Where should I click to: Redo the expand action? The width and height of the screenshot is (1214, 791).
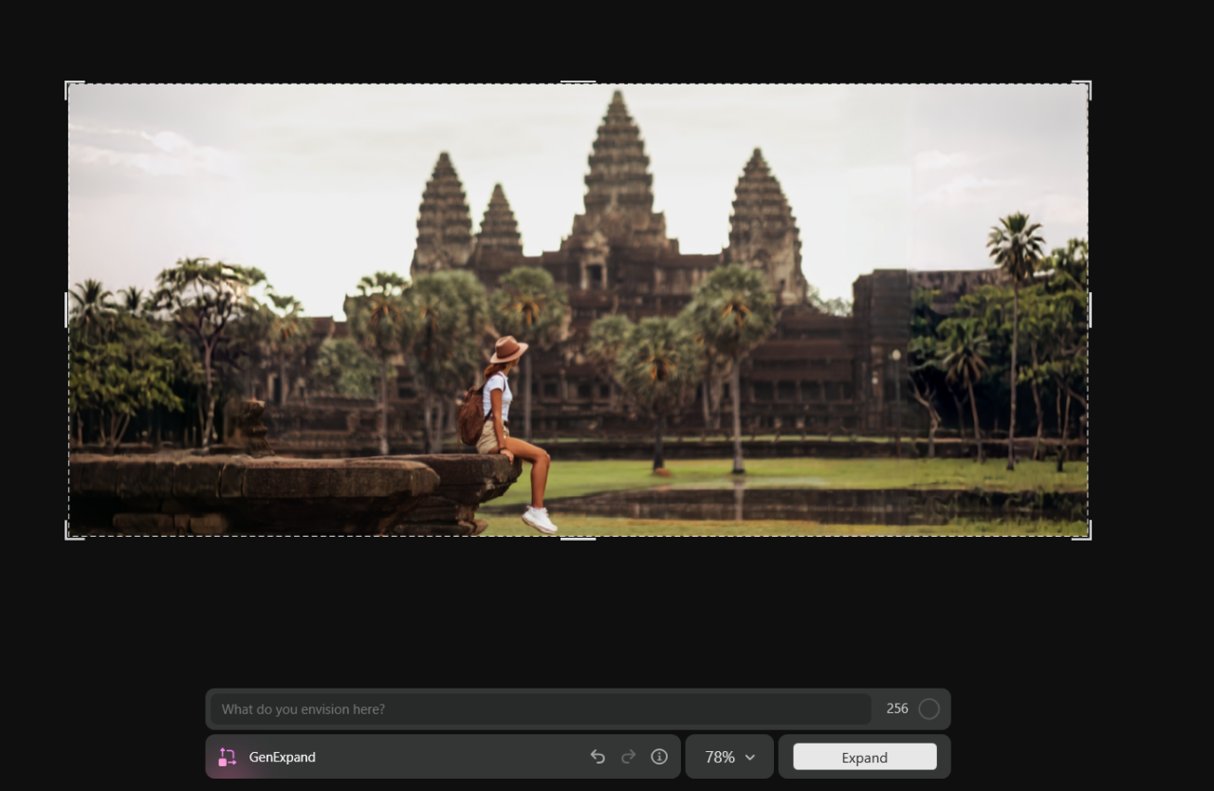pos(628,757)
